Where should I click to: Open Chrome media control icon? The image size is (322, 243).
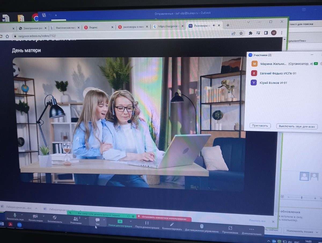pyautogui.click(x=258, y=33)
